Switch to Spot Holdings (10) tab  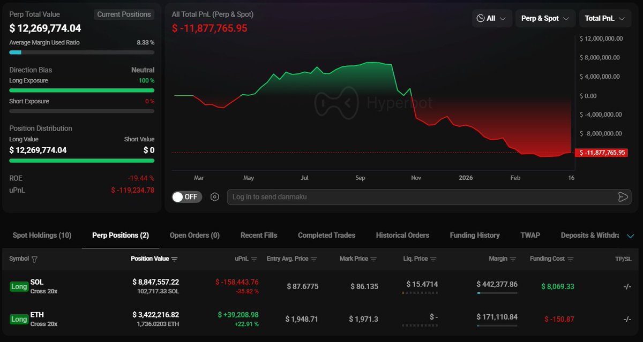coord(42,235)
